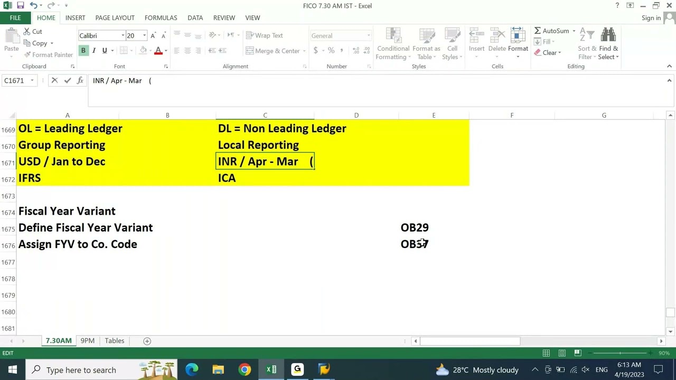Toggle Underline formatting
Image resolution: width=676 pixels, height=380 pixels.
pos(105,51)
